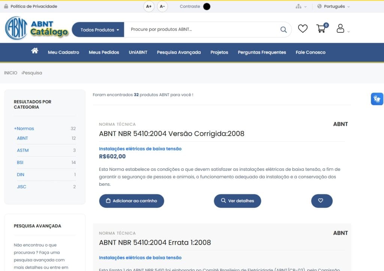Increase font size with A+ button
The height and width of the screenshot is (271, 384).
148,6
